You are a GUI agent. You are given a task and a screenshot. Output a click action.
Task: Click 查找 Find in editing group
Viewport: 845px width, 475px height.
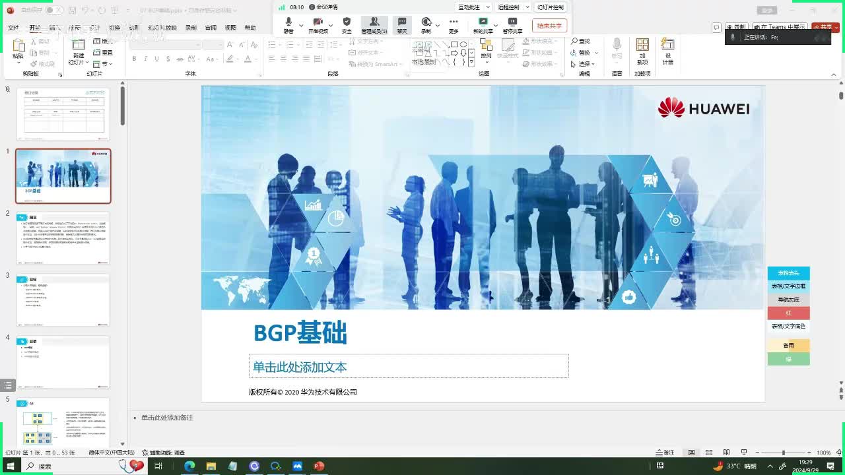pos(581,41)
